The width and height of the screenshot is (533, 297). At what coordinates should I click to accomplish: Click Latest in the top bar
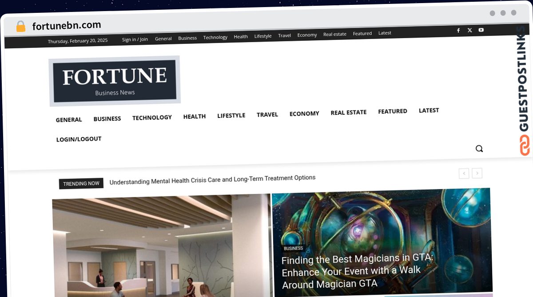[x=385, y=33]
